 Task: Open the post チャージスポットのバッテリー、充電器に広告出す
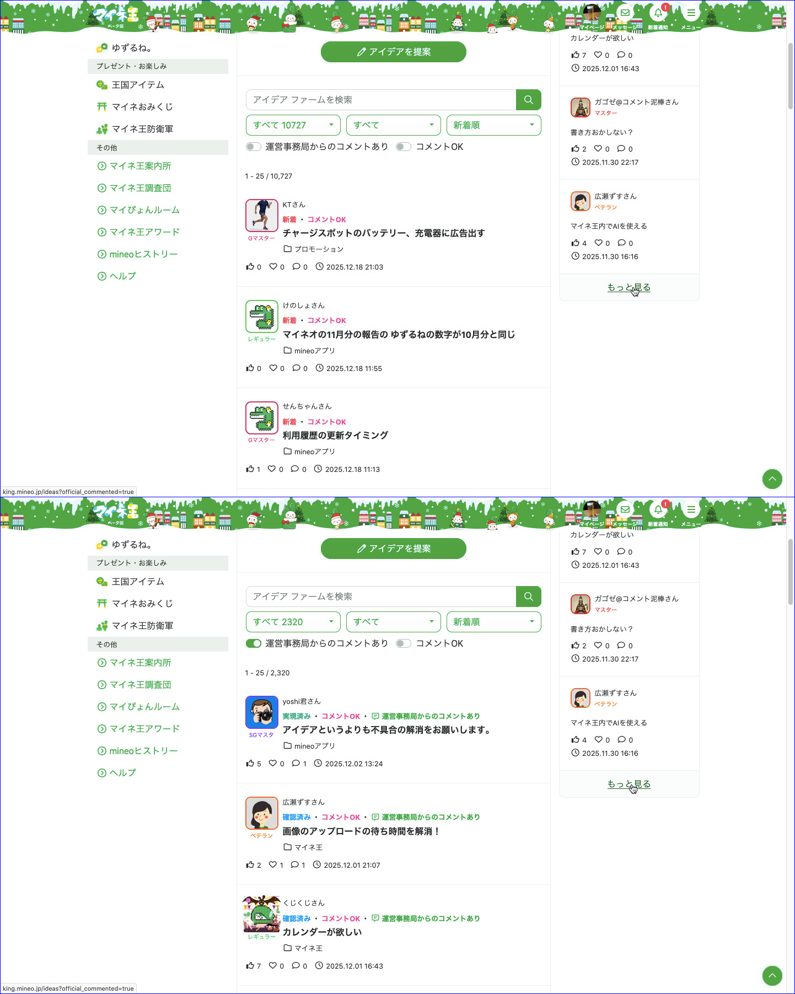[384, 233]
